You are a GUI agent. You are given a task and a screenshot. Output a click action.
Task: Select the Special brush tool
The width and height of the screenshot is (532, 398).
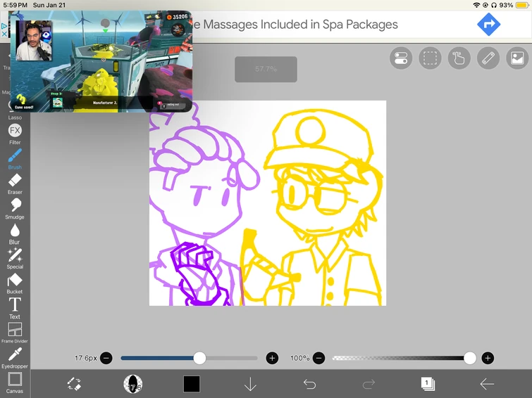(15, 259)
